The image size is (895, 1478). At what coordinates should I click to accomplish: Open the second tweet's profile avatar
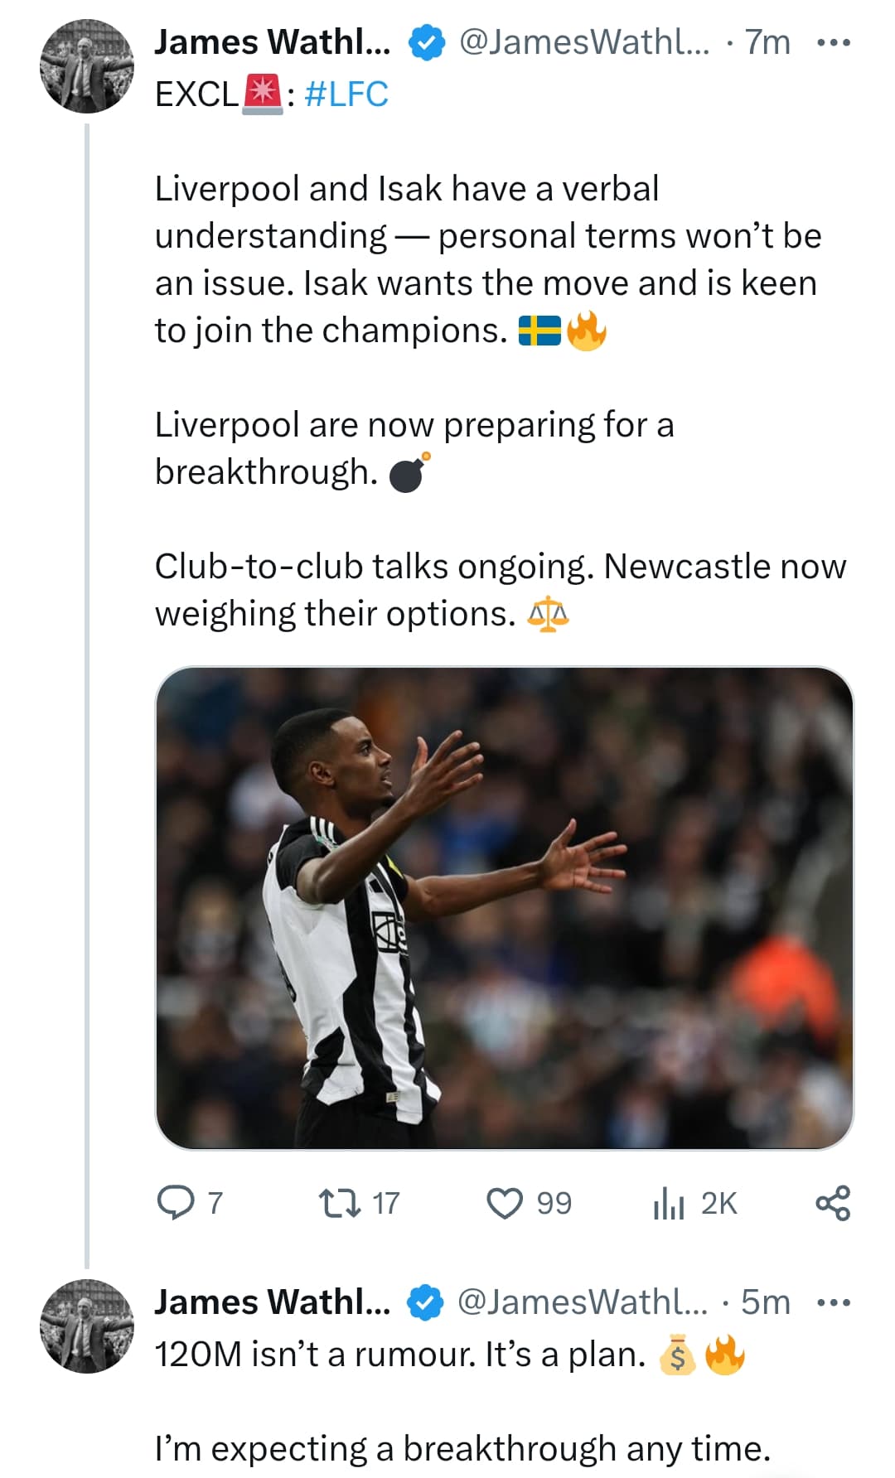87,1326
